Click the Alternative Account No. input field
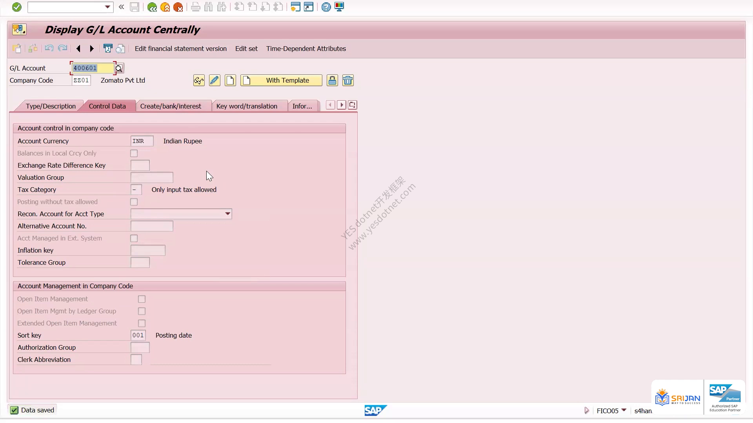Screen dimensions: 753x423 (x=152, y=226)
